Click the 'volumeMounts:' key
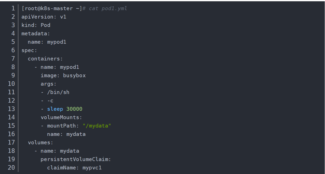The image size is (325, 174). point(61,117)
